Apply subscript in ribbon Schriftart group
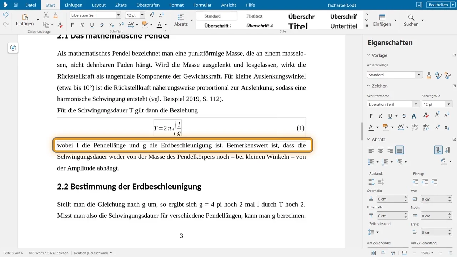Viewport: 457px width, 257px height. [111, 25]
